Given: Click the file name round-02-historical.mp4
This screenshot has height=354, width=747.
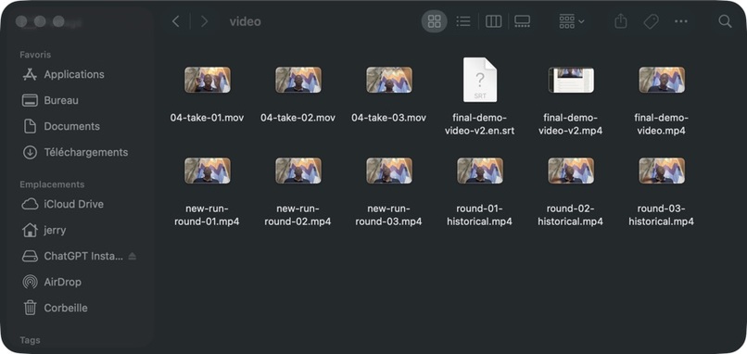Looking at the screenshot, I should (x=571, y=215).
